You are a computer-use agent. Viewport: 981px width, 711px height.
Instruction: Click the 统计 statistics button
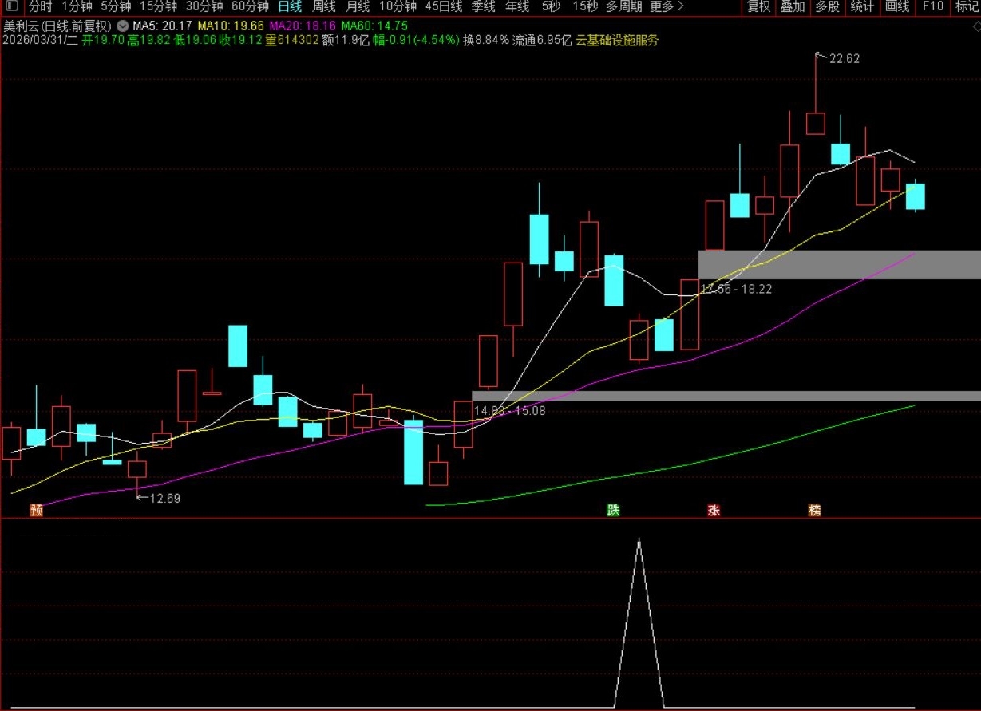862,6
